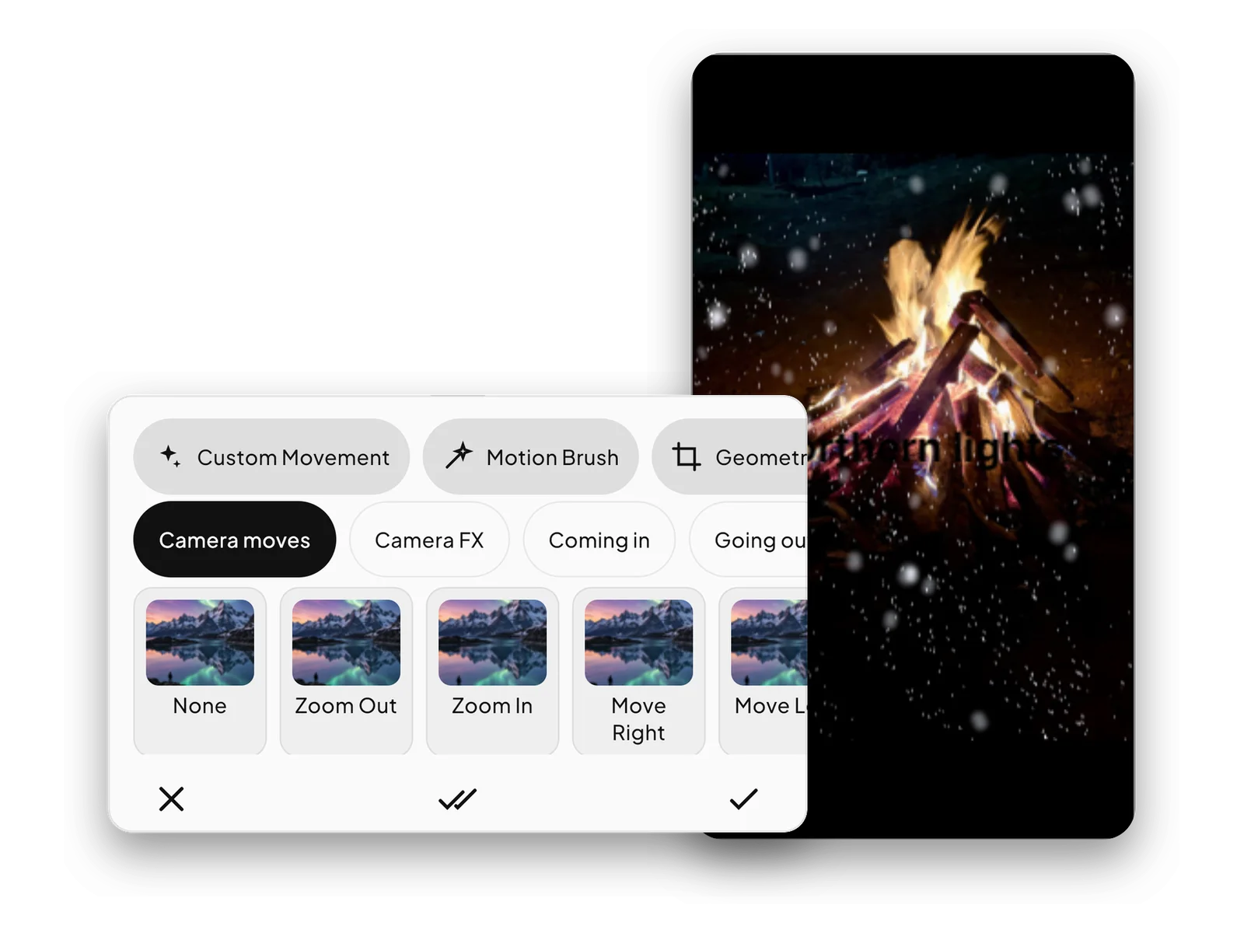
Task: Choose the Zoom Out camera move
Action: 346,671
